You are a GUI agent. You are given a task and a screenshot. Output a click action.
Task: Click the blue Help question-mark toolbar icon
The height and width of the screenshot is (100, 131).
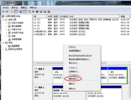(x=21, y=12)
